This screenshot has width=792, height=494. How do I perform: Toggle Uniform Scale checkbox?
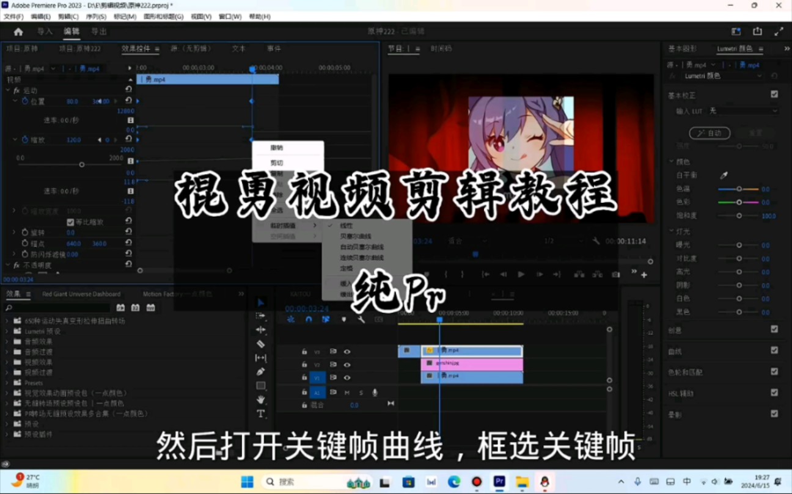[x=70, y=222]
